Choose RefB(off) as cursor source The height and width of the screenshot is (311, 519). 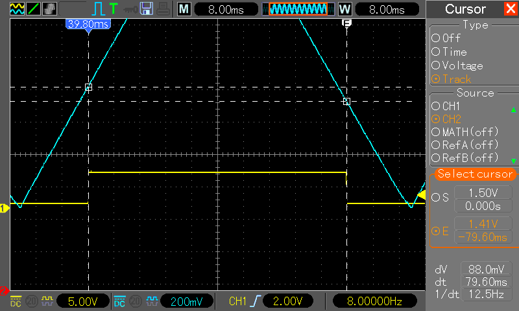(465, 157)
